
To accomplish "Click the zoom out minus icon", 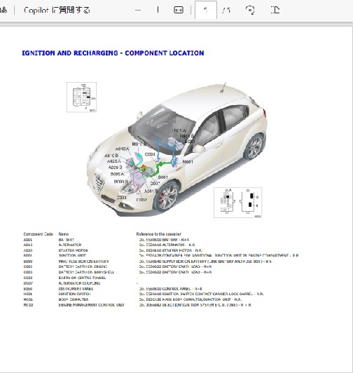I will (138, 11).
